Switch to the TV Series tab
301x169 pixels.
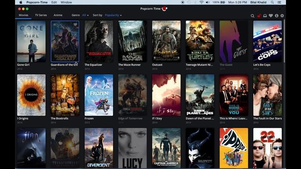tap(41, 15)
